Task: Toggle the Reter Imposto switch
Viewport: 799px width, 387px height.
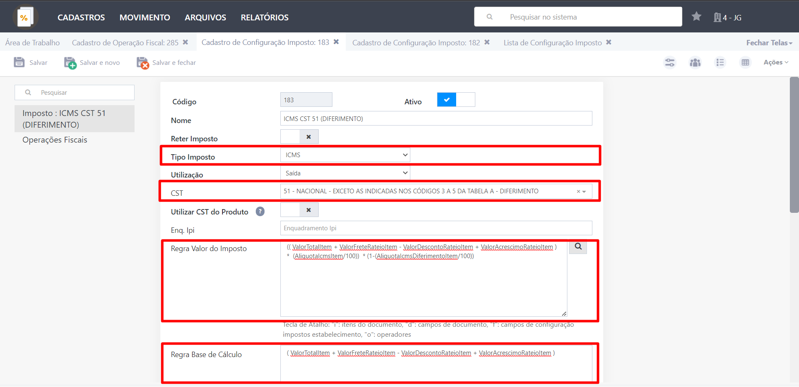Action: 300,137
